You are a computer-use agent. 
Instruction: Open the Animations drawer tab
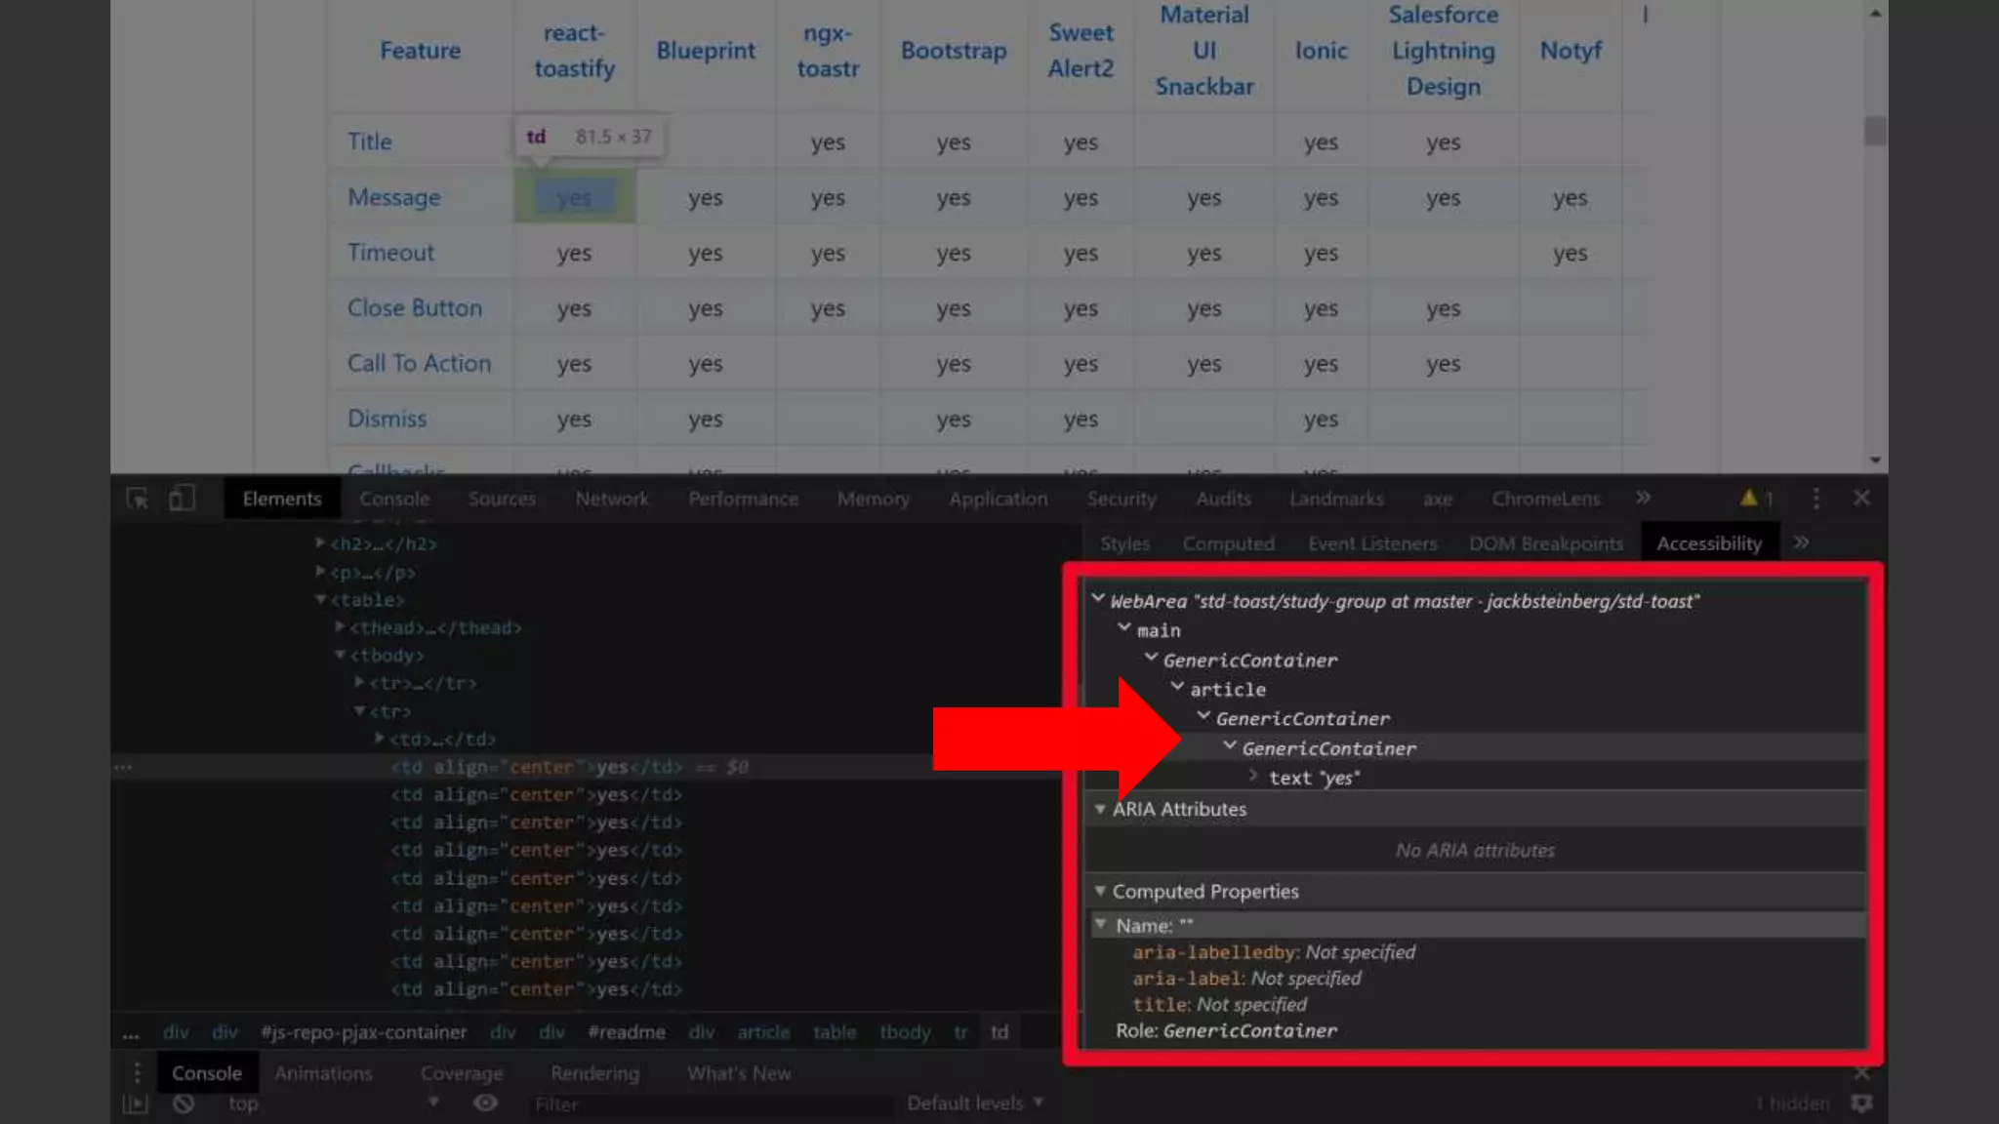tap(323, 1072)
